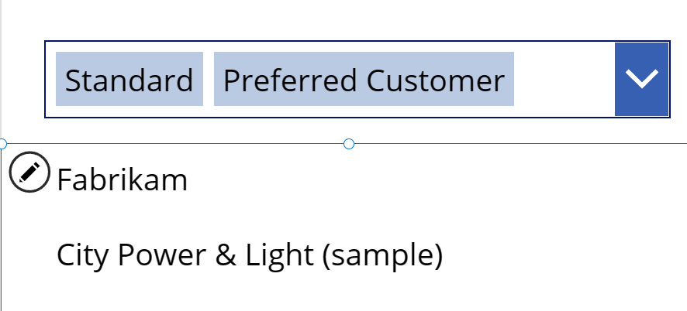Select the Standard chip in combo box
687x311 pixels.
(129, 79)
